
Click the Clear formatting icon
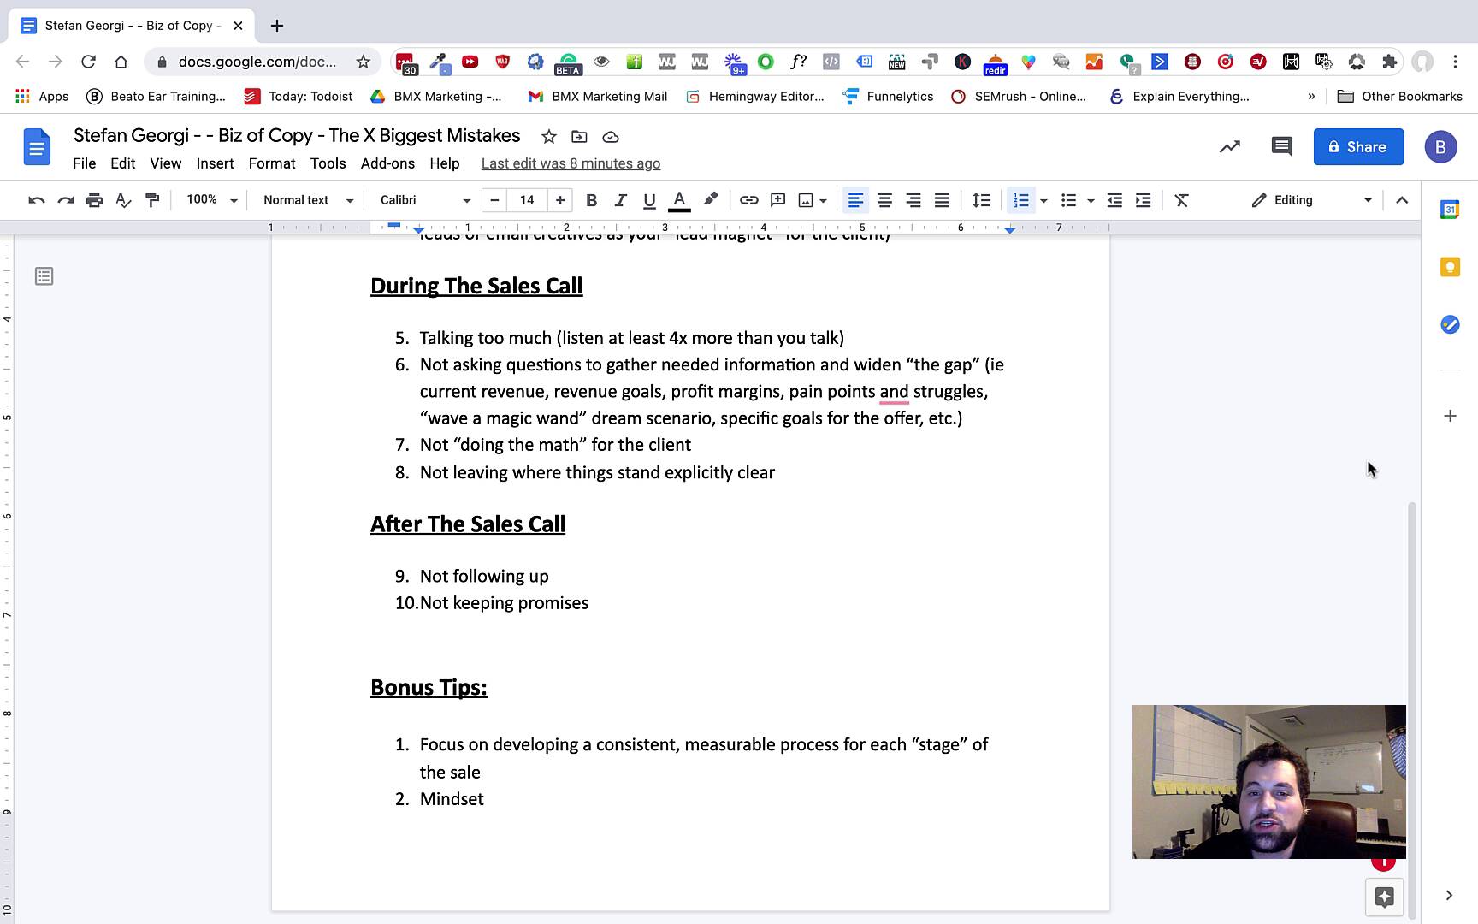point(1181,200)
